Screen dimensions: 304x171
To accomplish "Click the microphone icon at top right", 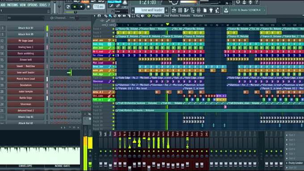I will pyautogui.click(x=250, y=2).
